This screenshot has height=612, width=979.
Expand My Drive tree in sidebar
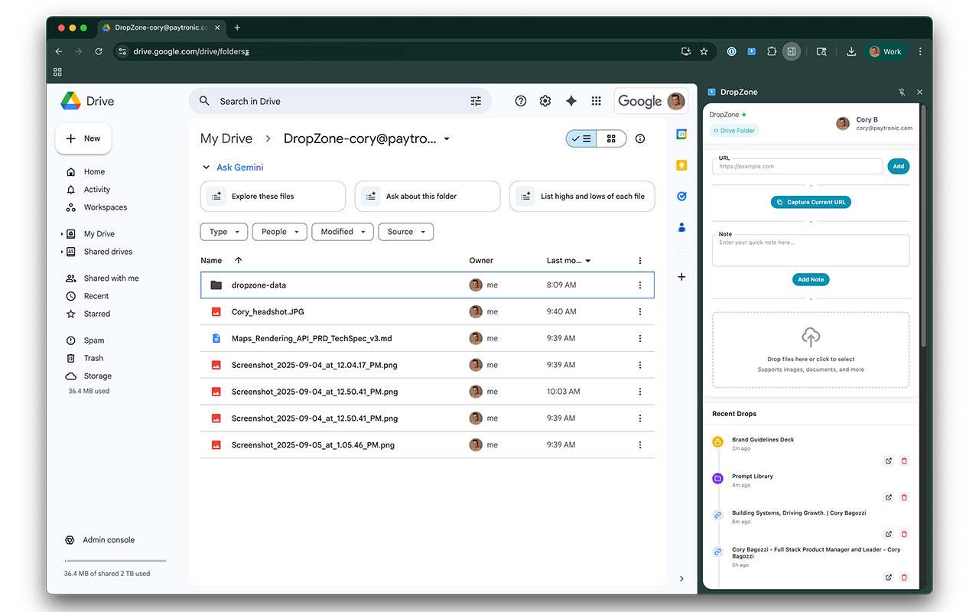61,234
